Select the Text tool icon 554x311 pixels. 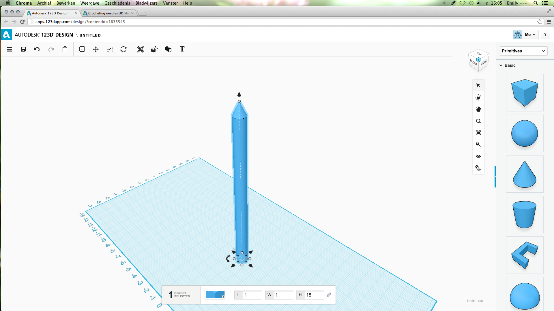tap(182, 49)
